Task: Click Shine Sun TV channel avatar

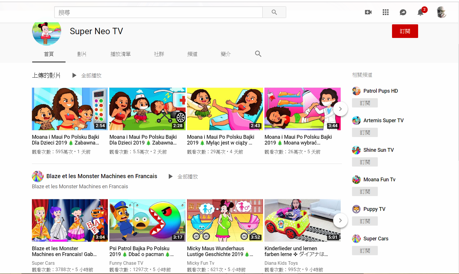Action: (x=356, y=150)
